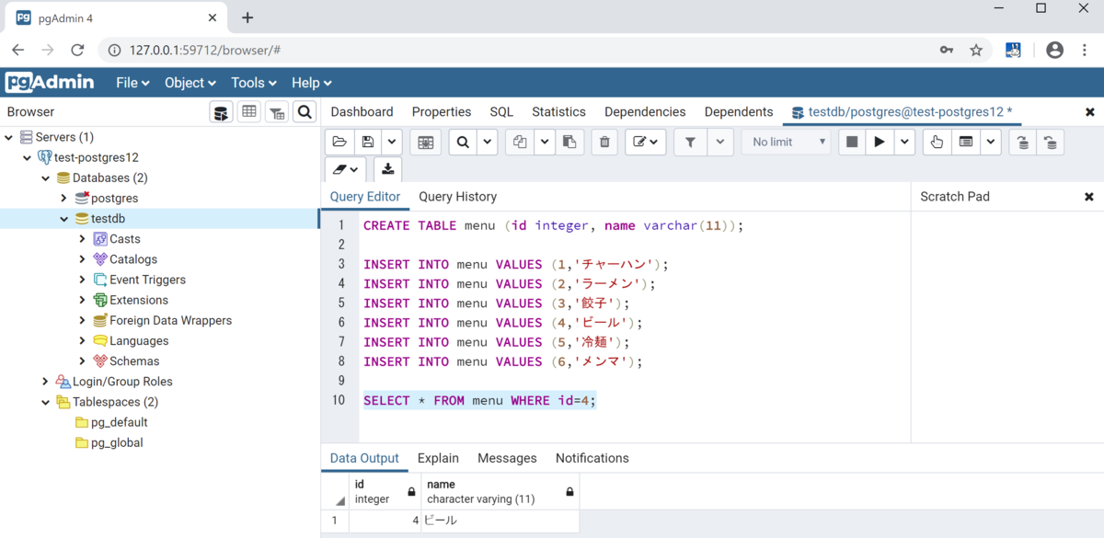Viewport: 1104px width, 538px height.
Task: Click the Find magnifier in query toolbar
Action: 463,142
